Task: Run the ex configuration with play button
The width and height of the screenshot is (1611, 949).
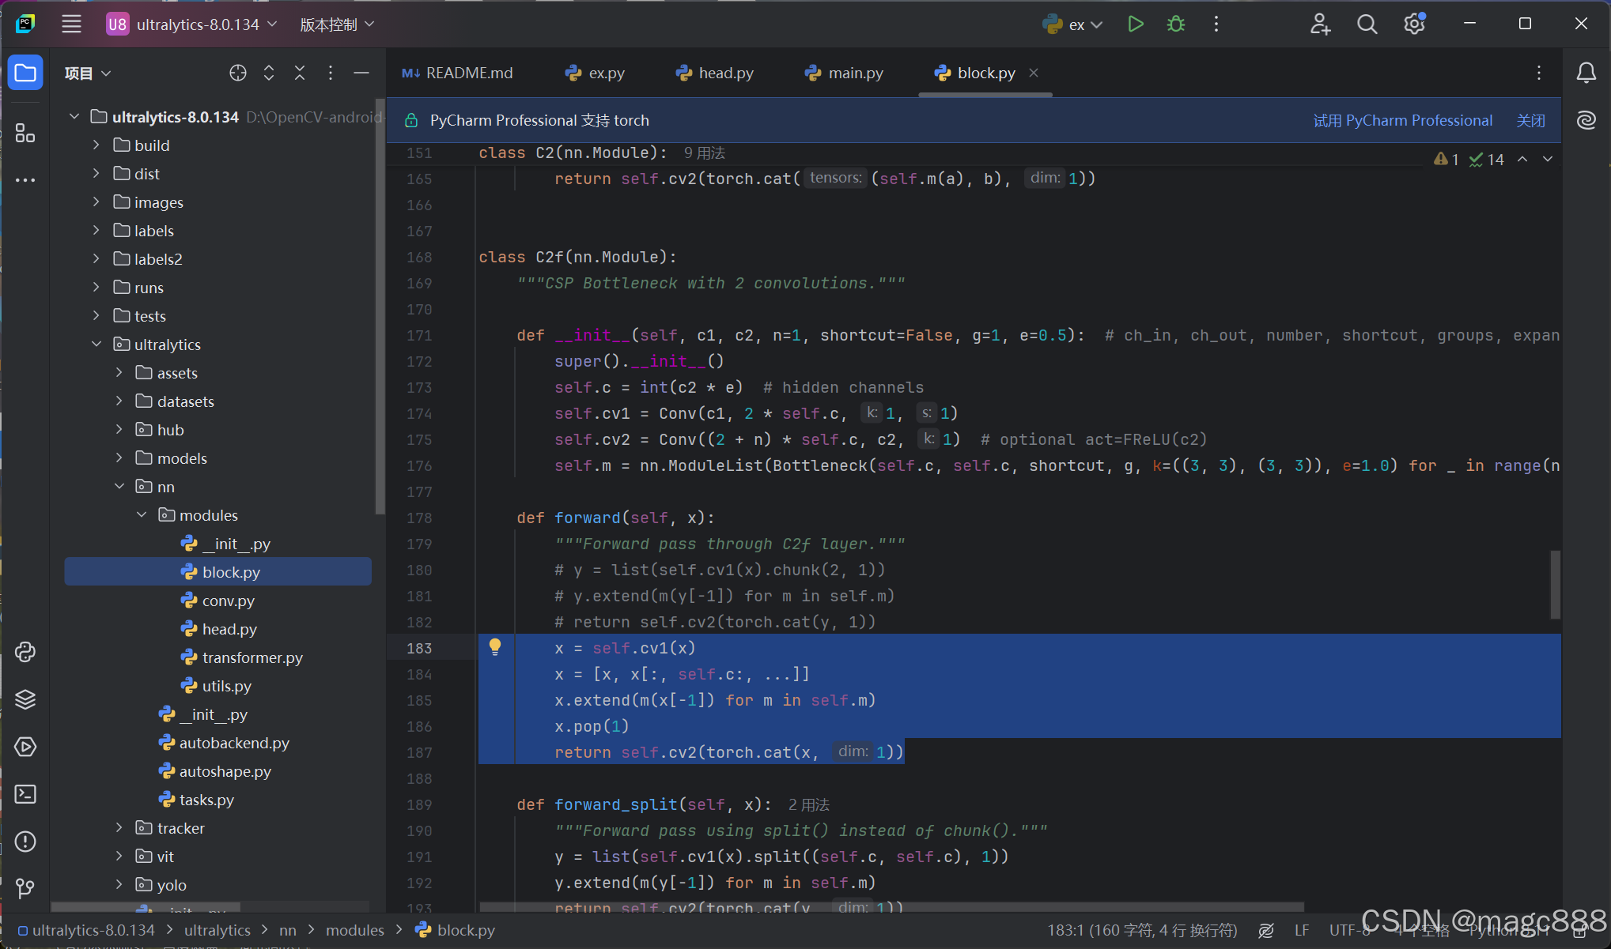Action: point(1135,24)
